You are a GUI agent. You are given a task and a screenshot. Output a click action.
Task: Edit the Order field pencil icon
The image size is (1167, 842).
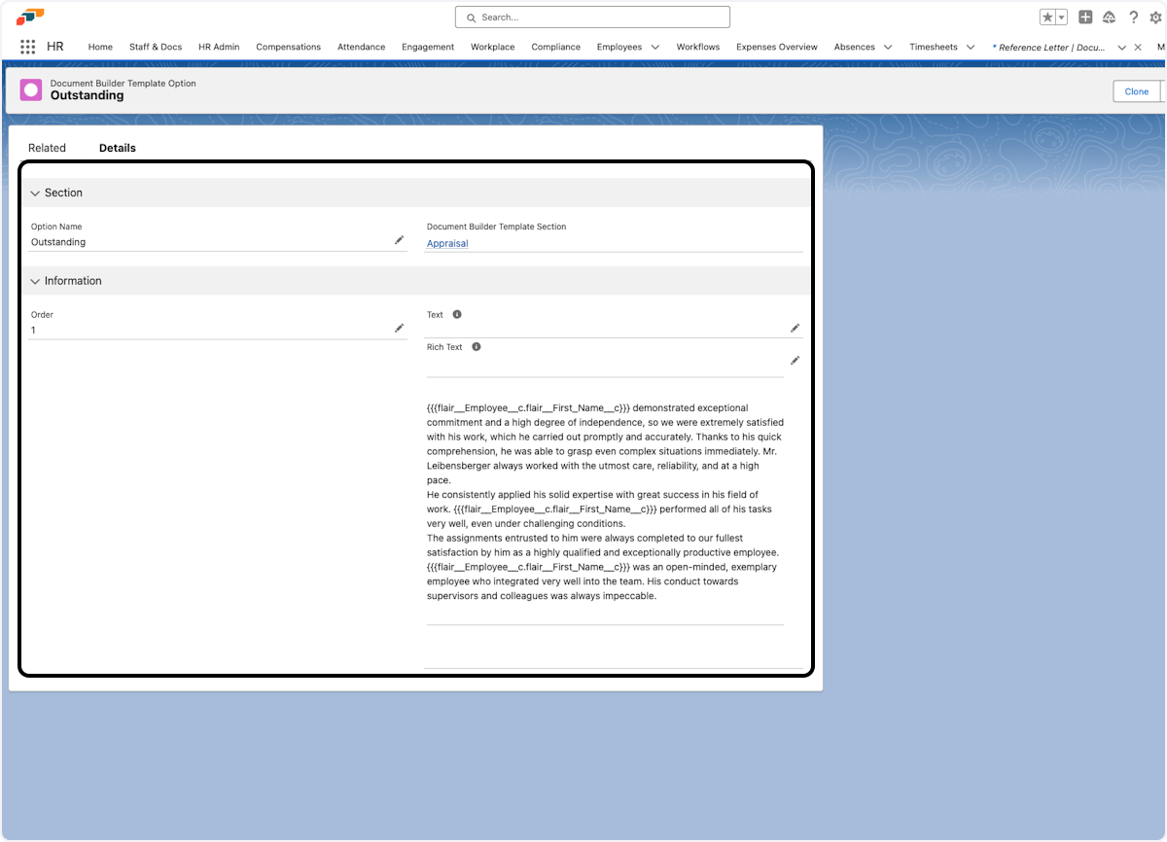(x=399, y=329)
